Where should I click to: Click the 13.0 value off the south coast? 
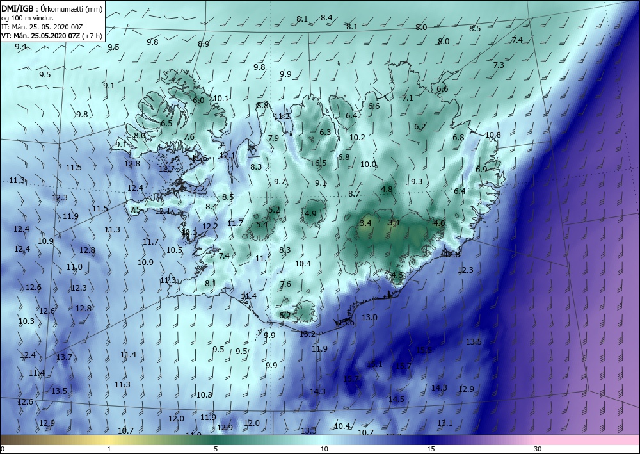point(369,317)
